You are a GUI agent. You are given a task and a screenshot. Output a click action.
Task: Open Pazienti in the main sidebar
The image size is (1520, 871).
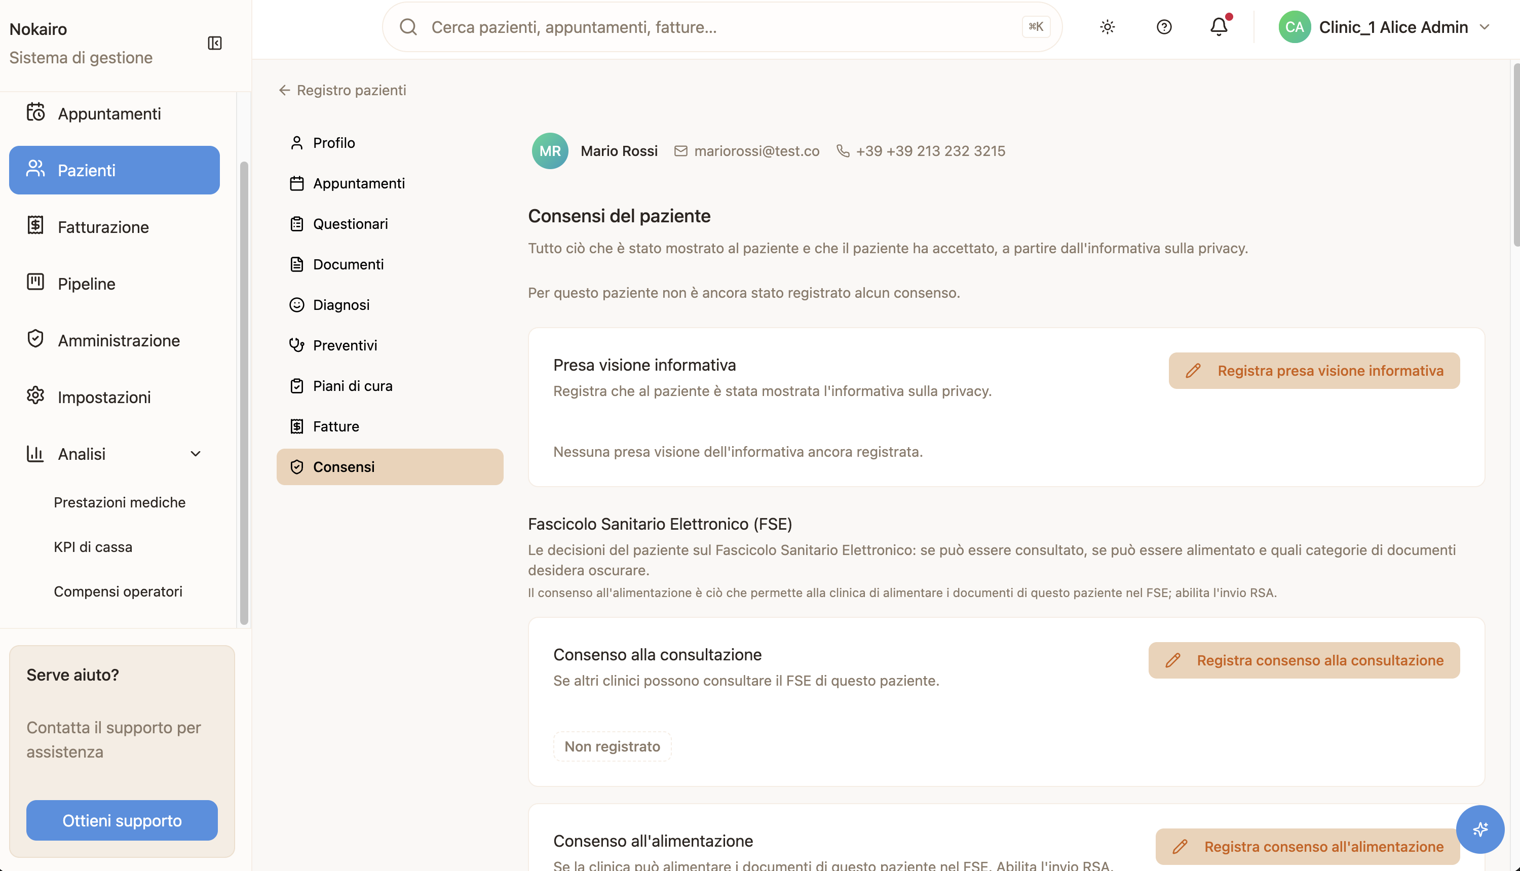[115, 170]
